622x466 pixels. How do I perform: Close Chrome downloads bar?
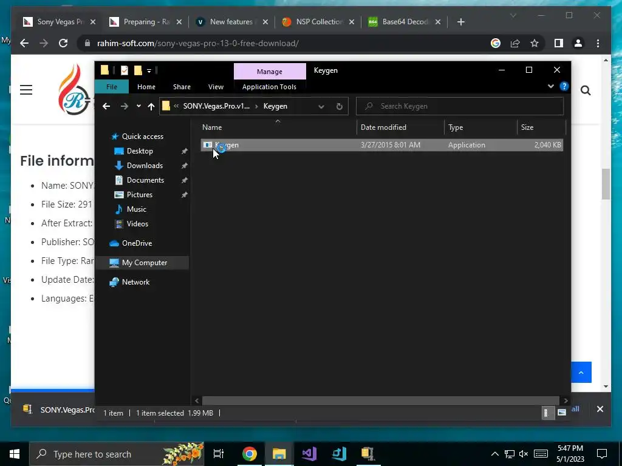click(600, 409)
